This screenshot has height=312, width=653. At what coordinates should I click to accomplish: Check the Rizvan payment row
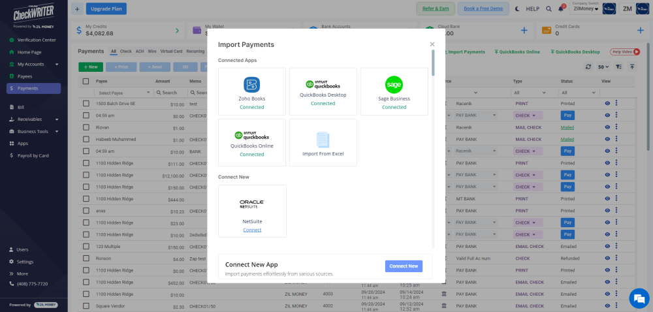tap(86, 127)
